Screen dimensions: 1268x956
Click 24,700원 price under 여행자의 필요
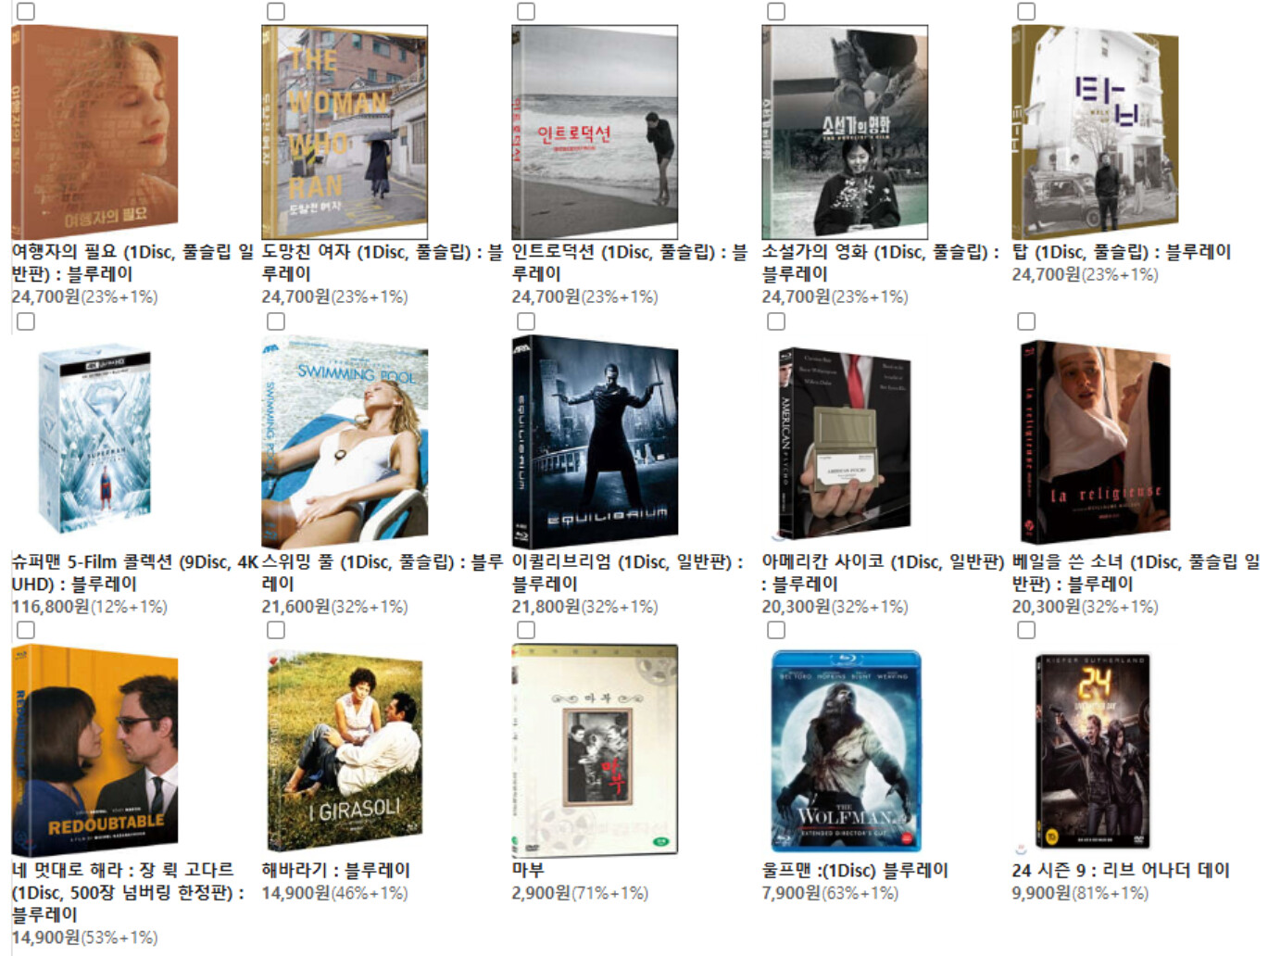point(45,296)
